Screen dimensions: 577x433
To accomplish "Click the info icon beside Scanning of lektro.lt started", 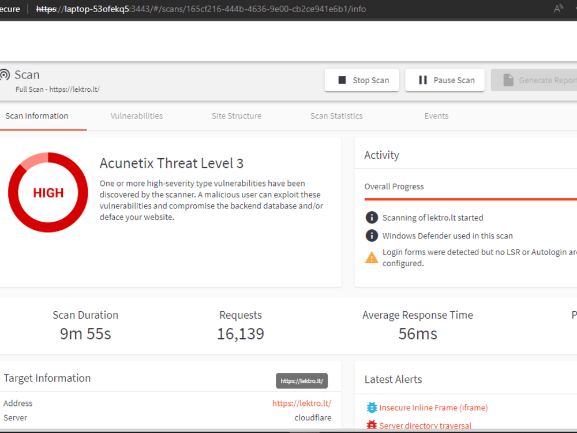I will [x=372, y=218].
